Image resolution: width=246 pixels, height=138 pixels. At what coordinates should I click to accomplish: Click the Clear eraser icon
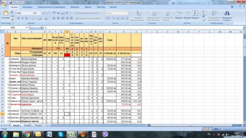[204, 20]
